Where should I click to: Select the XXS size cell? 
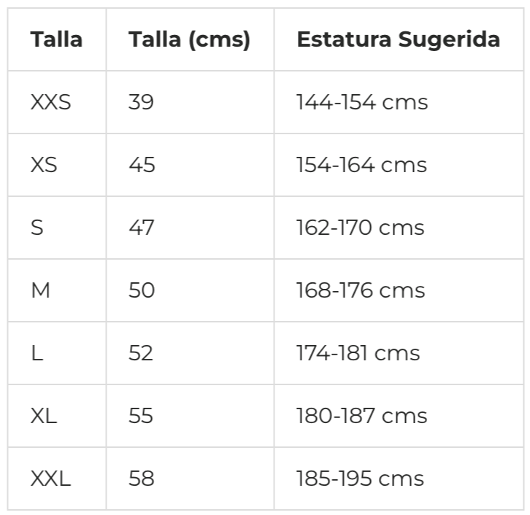(x=57, y=102)
